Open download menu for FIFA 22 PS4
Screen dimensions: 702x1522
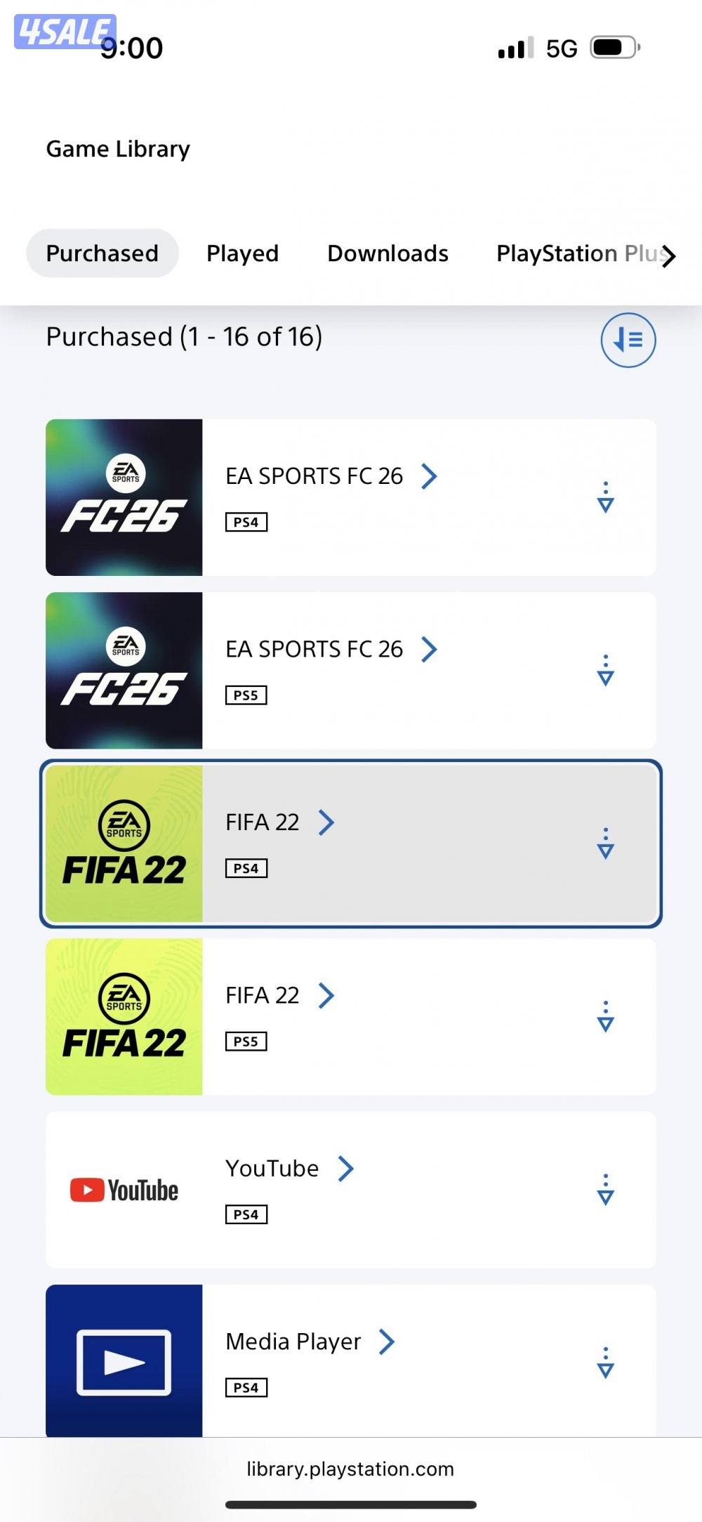click(605, 844)
